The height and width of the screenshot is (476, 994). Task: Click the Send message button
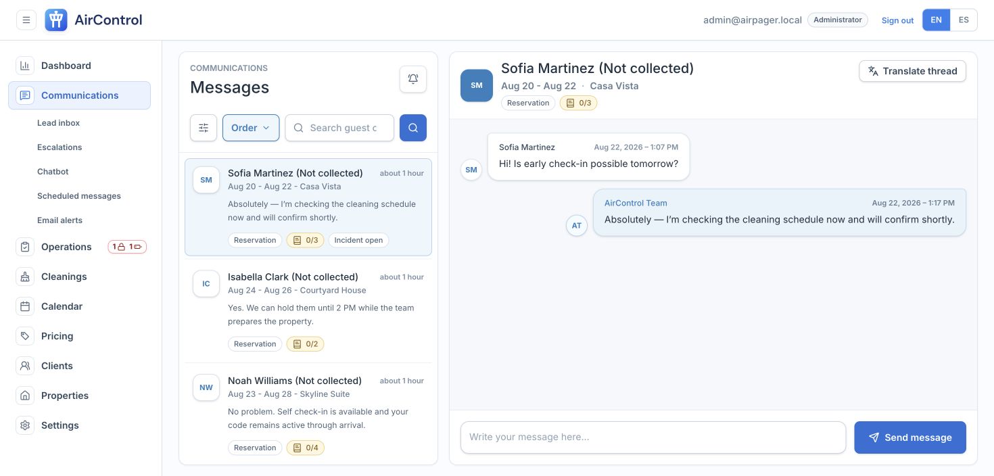coord(910,437)
